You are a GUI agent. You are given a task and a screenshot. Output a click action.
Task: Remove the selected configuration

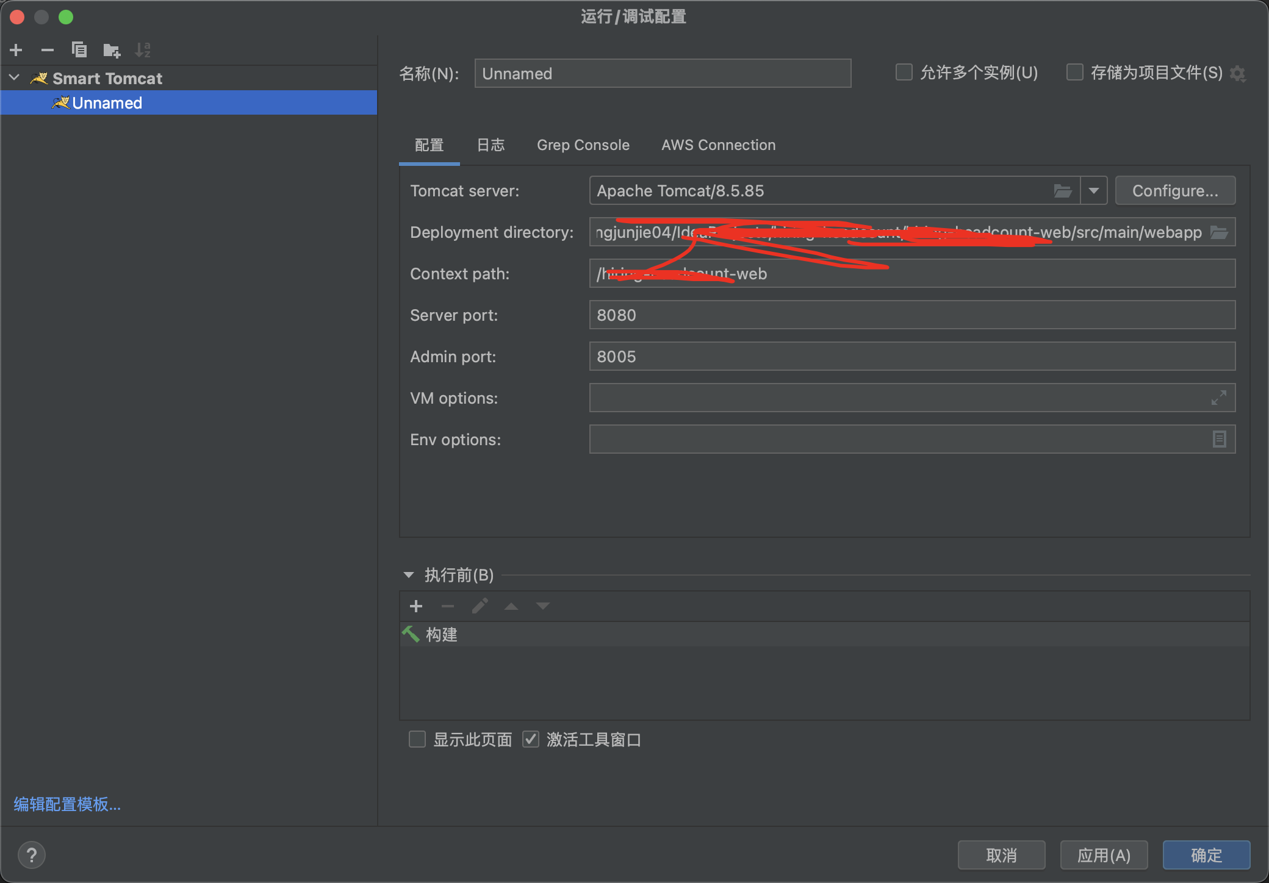[x=48, y=50]
